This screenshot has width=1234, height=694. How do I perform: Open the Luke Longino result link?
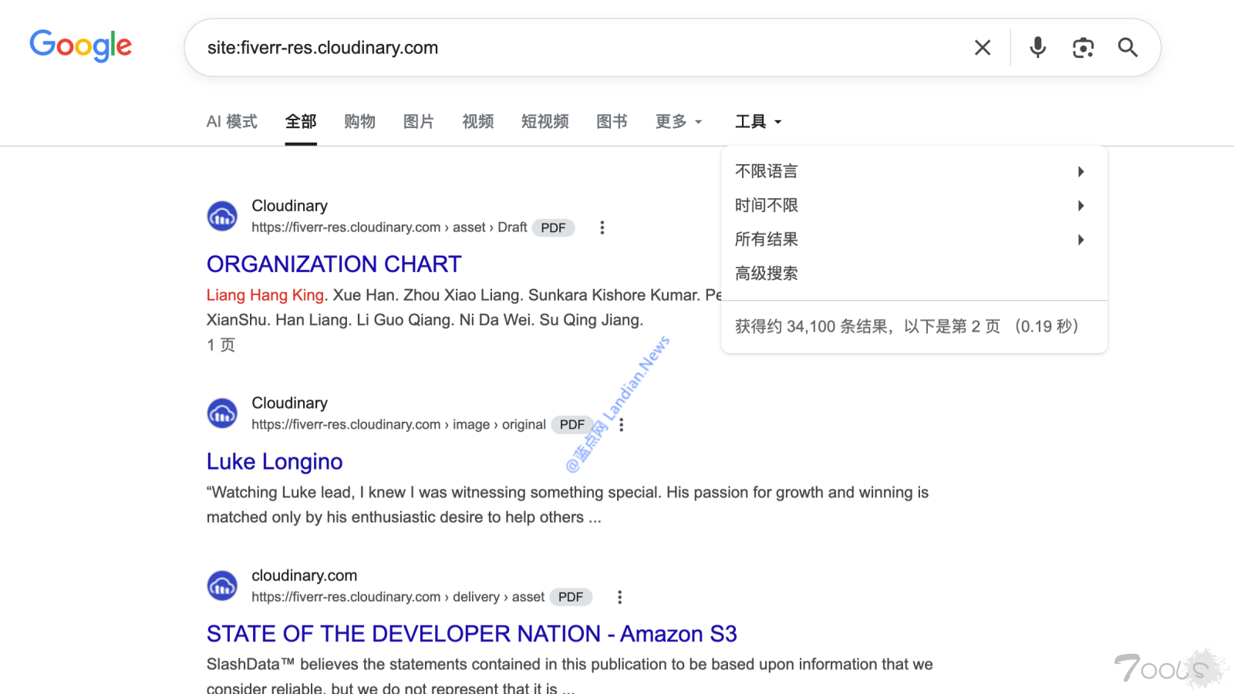point(274,461)
